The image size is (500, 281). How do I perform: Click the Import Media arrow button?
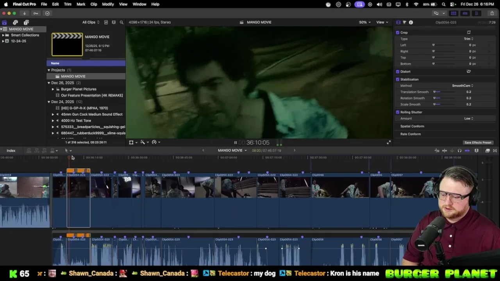(24, 13)
